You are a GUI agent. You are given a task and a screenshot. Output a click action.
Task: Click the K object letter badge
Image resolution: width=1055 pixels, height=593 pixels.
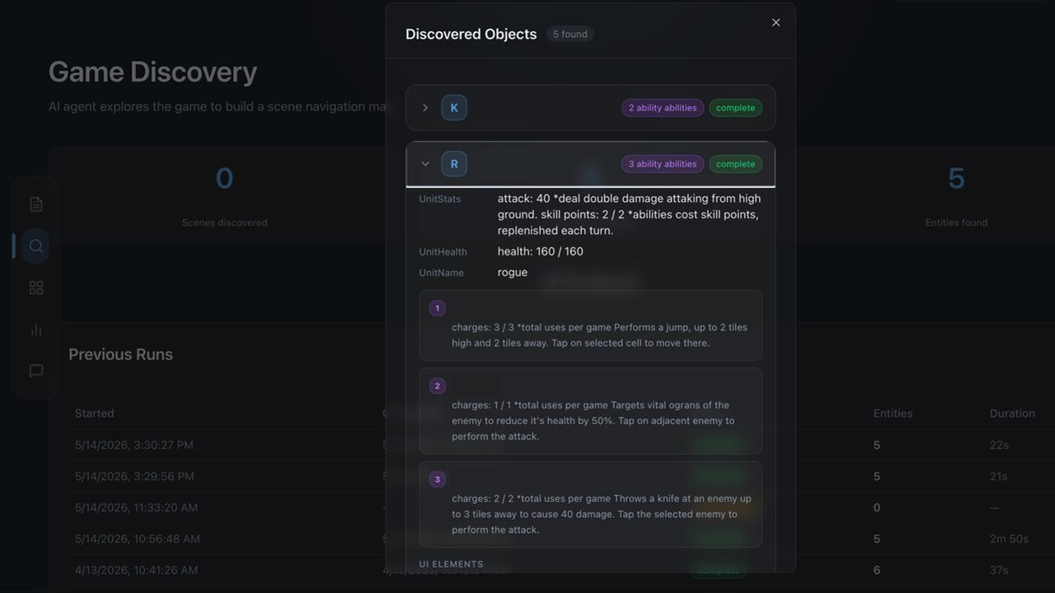point(454,108)
